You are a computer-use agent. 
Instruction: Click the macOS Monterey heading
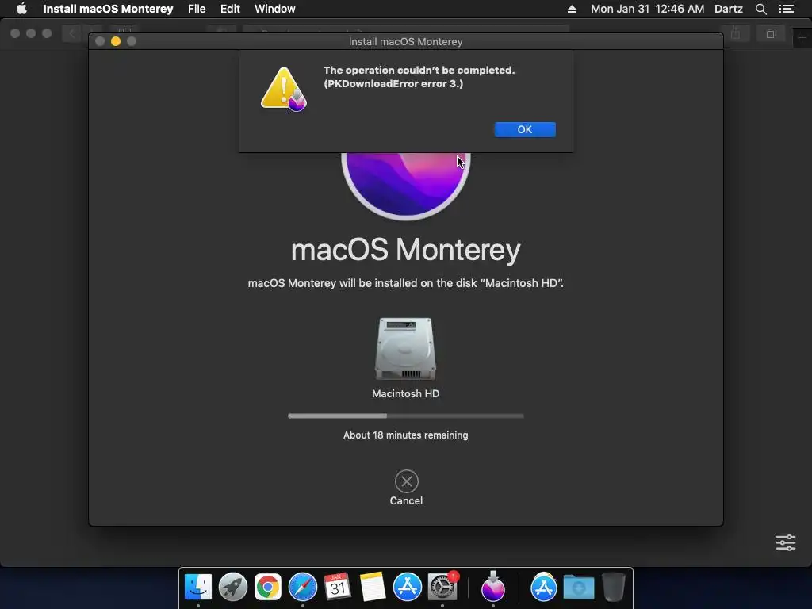pyautogui.click(x=405, y=250)
